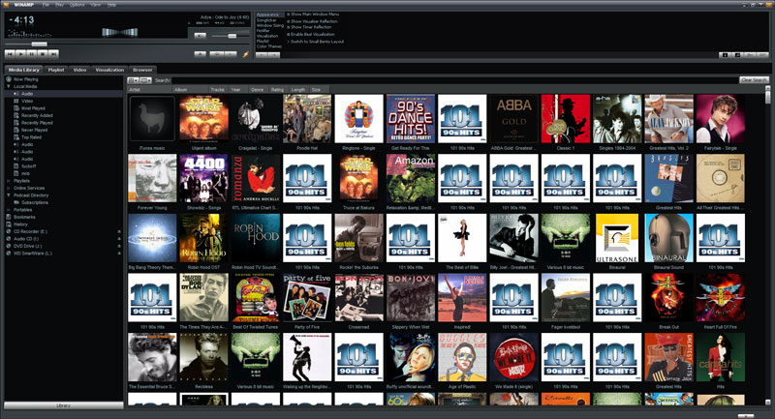775x419 pixels.
Task: Open Podcast Subscriptions
Action: tap(35, 202)
